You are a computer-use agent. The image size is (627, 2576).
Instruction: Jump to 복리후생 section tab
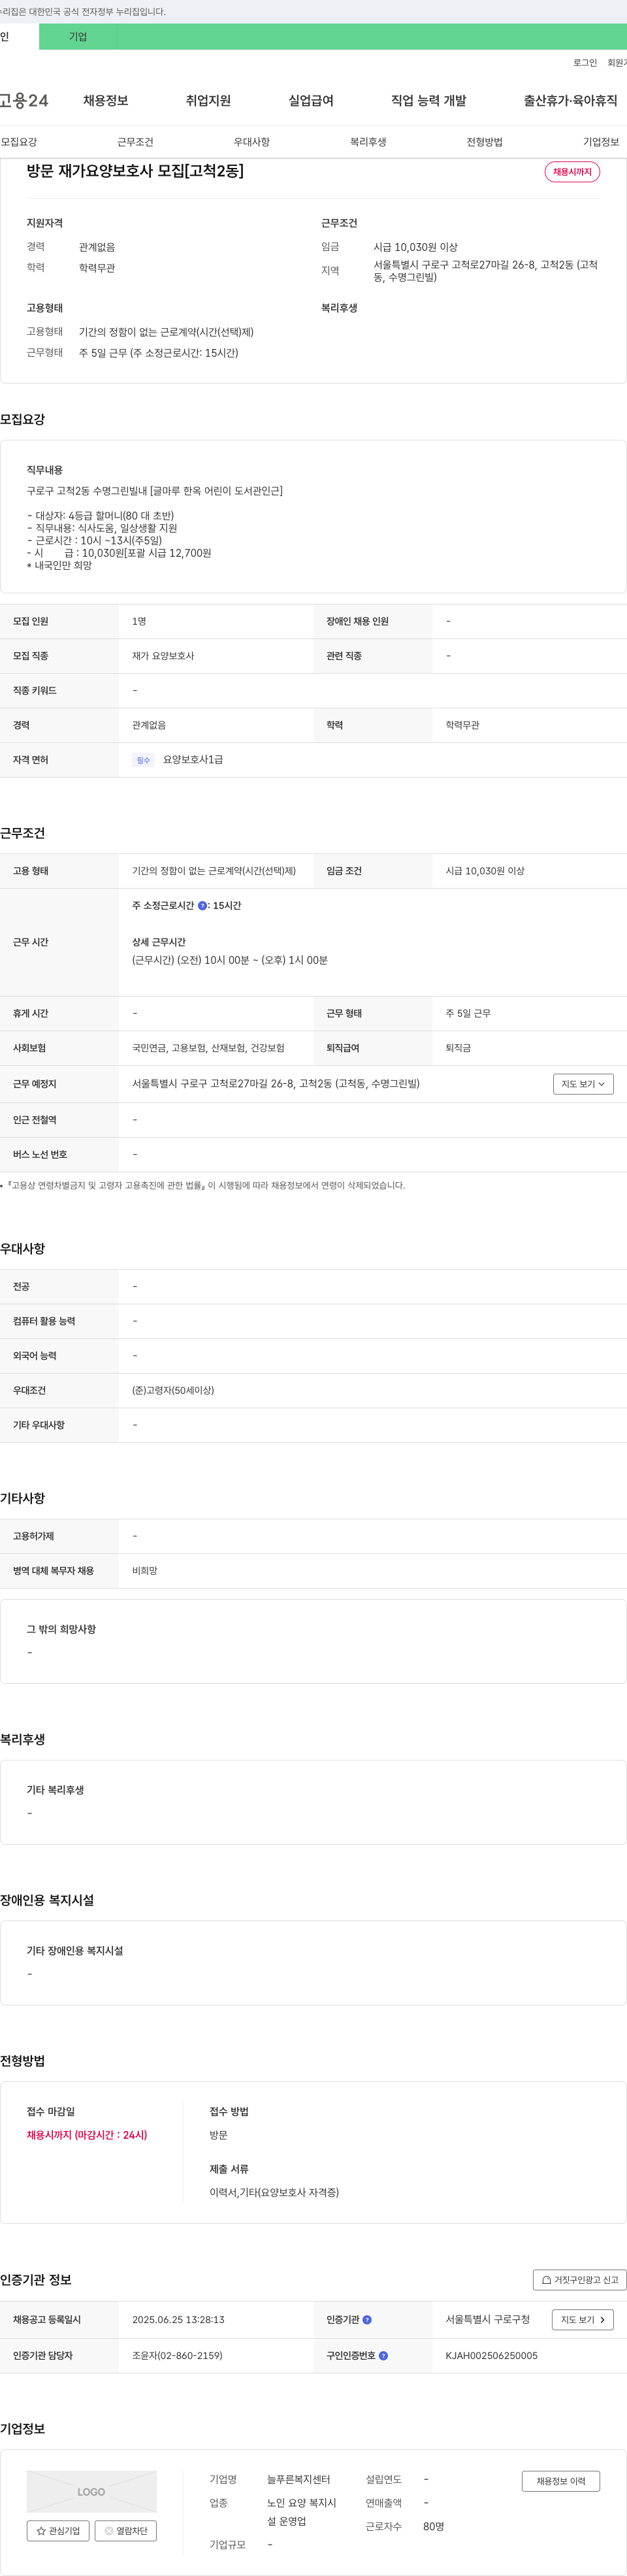point(368,142)
